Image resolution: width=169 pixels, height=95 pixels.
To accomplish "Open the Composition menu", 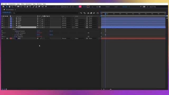I will click(x=12, y=4).
